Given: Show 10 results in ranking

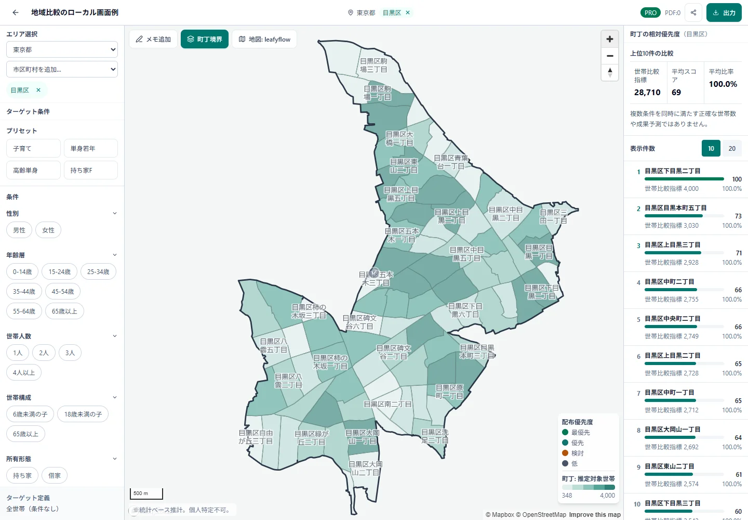Looking at the screenshot, I should click(711, 148).
